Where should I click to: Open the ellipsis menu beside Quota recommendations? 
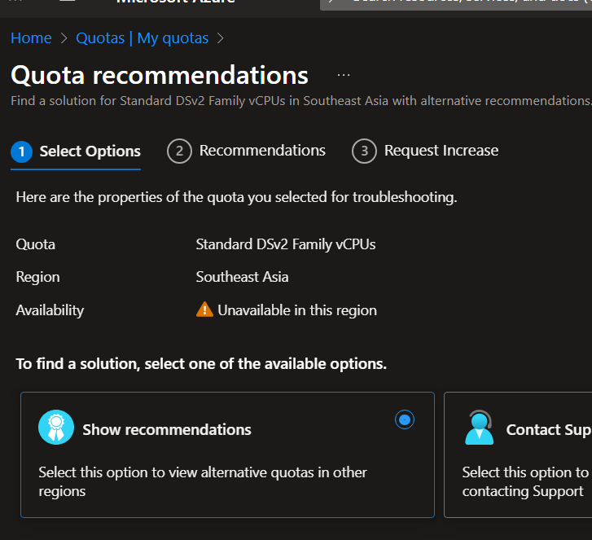coord(344,75)
